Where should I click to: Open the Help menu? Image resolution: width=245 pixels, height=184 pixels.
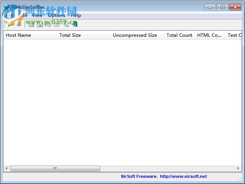pos(76,15)
